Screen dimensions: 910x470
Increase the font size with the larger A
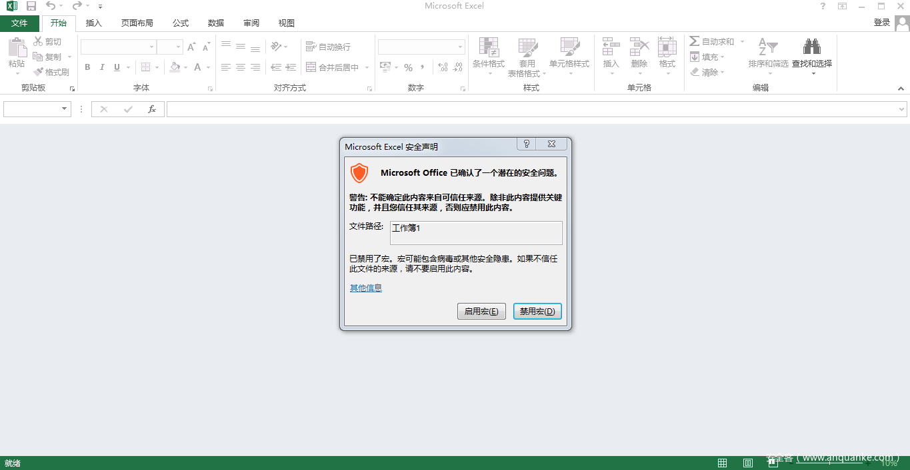tap(191, 47)
